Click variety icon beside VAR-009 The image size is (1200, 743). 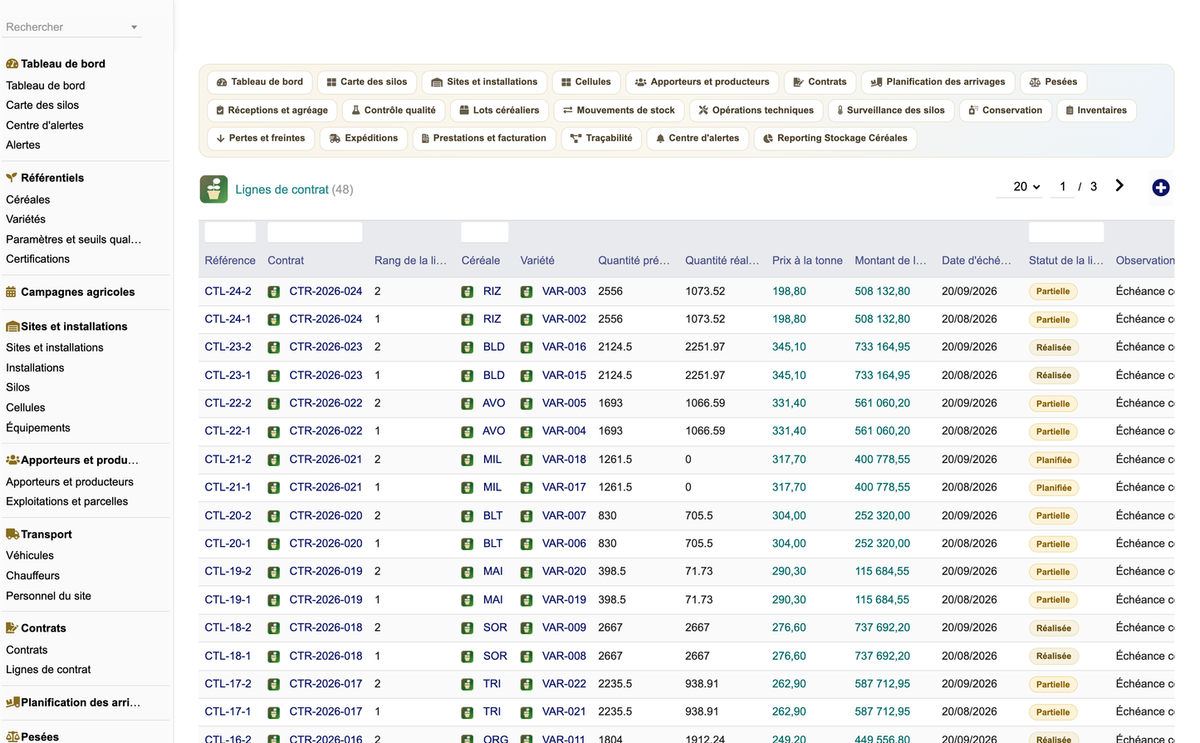[527, 628]
